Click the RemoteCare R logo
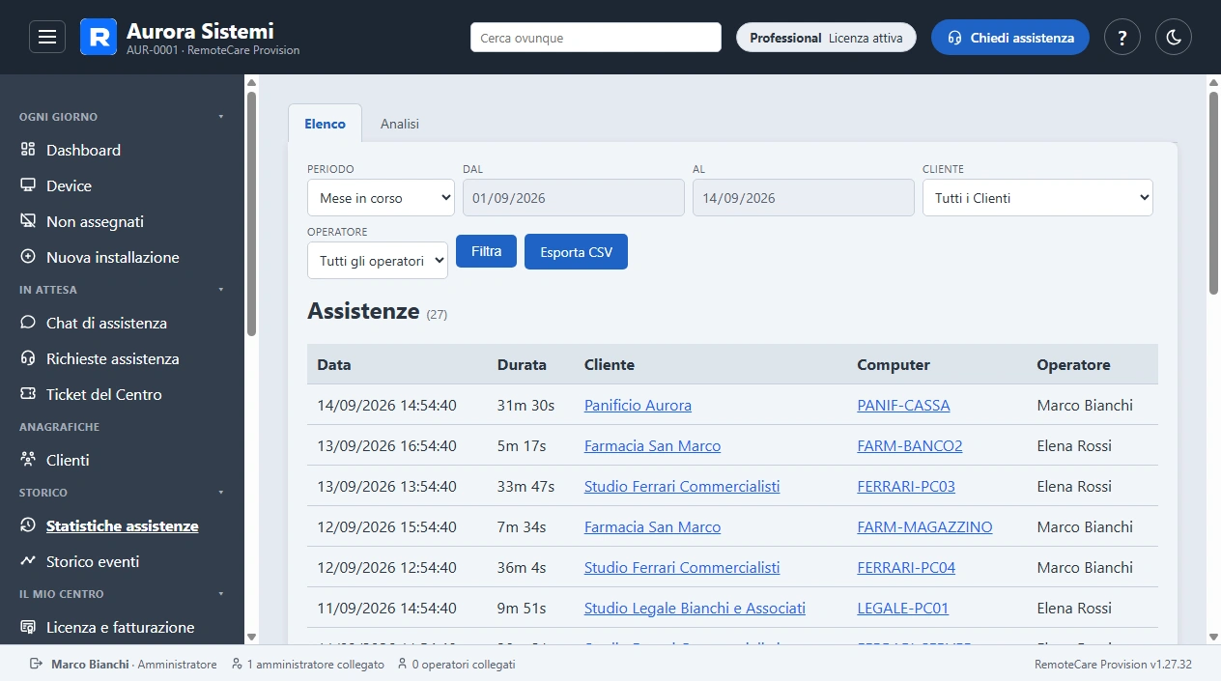This screenshot has height=681, width=1221. (99, 38)
